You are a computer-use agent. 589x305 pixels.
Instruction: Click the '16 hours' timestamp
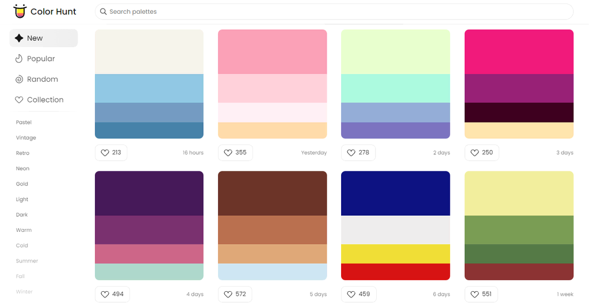pos(193,153)
